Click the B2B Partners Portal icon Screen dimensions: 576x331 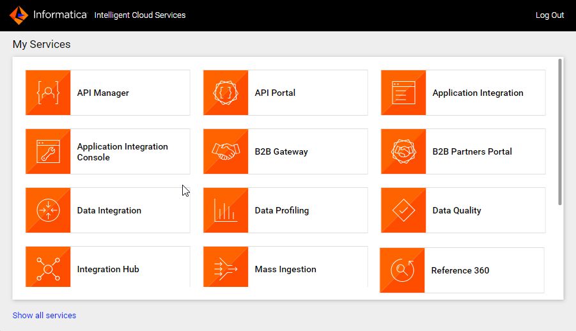click(403, 151)
